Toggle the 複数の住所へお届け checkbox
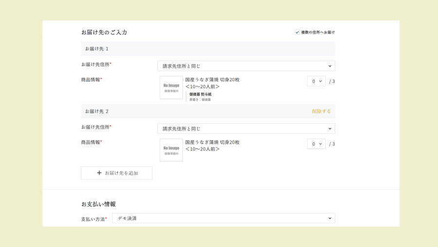Image resolution: width=438 pixels, height=247 pixels. click(x=297, y=33)
